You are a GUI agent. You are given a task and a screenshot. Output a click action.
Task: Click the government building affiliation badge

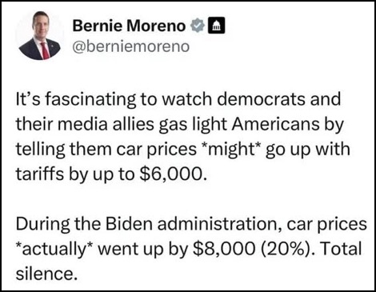tap(216, 26)
